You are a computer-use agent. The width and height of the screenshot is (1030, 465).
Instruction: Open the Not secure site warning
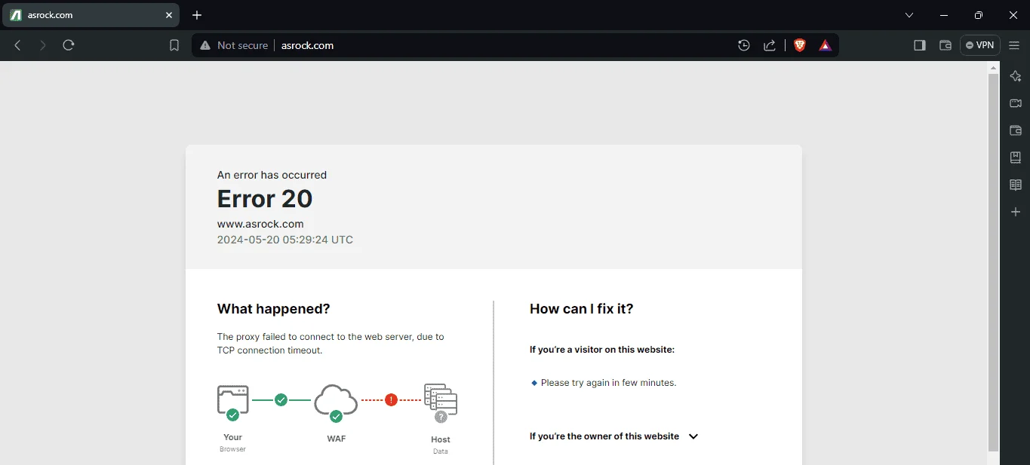pos(234,45)
